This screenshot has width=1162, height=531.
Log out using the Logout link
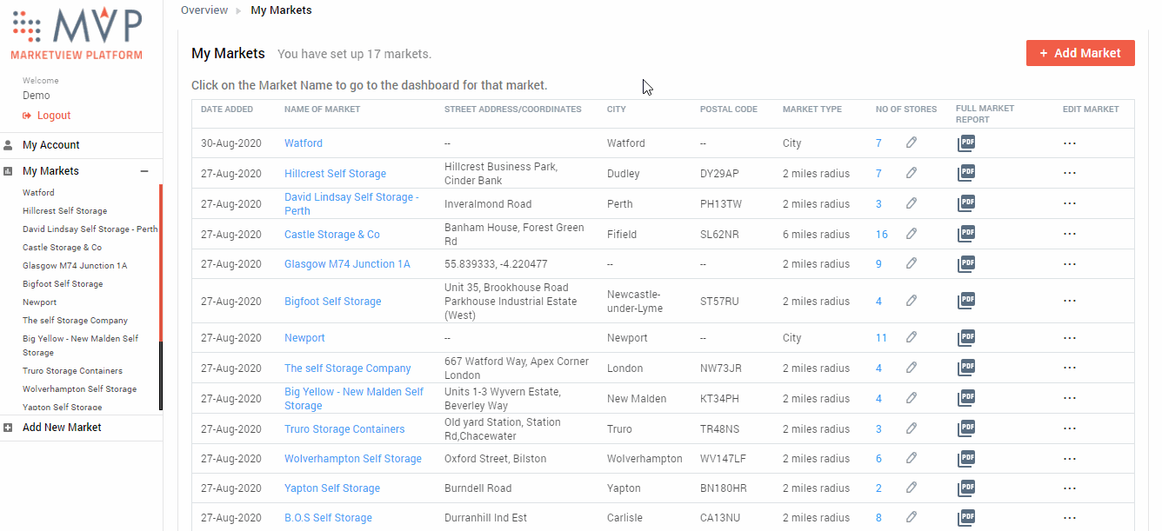point(54,116)
